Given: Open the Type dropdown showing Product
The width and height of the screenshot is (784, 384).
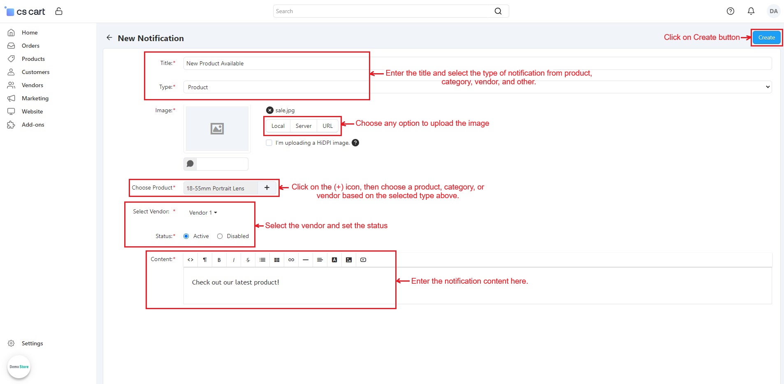Looking at the screenshot, I should 477,87.
